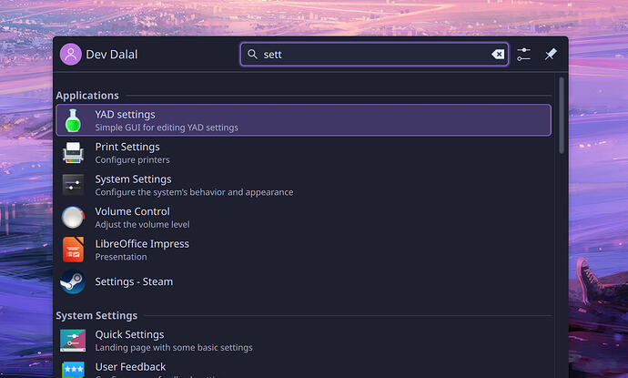
Task: Click the LibreOffice Impress orange icon
Action: (73, 250)
